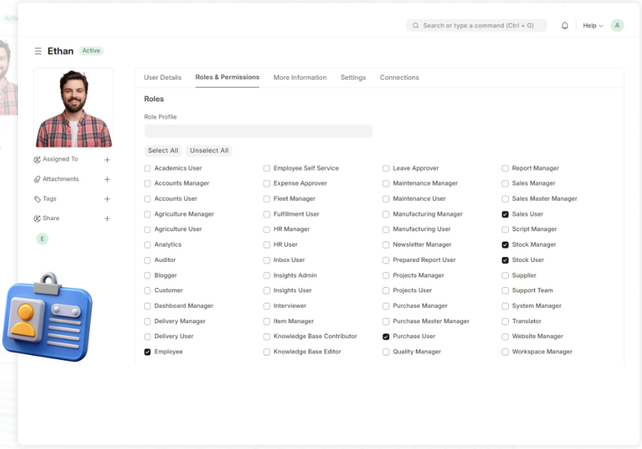Enable the Purchase User checkbox
Viewport: 642px width, 449px height.
tap(386, 336)
